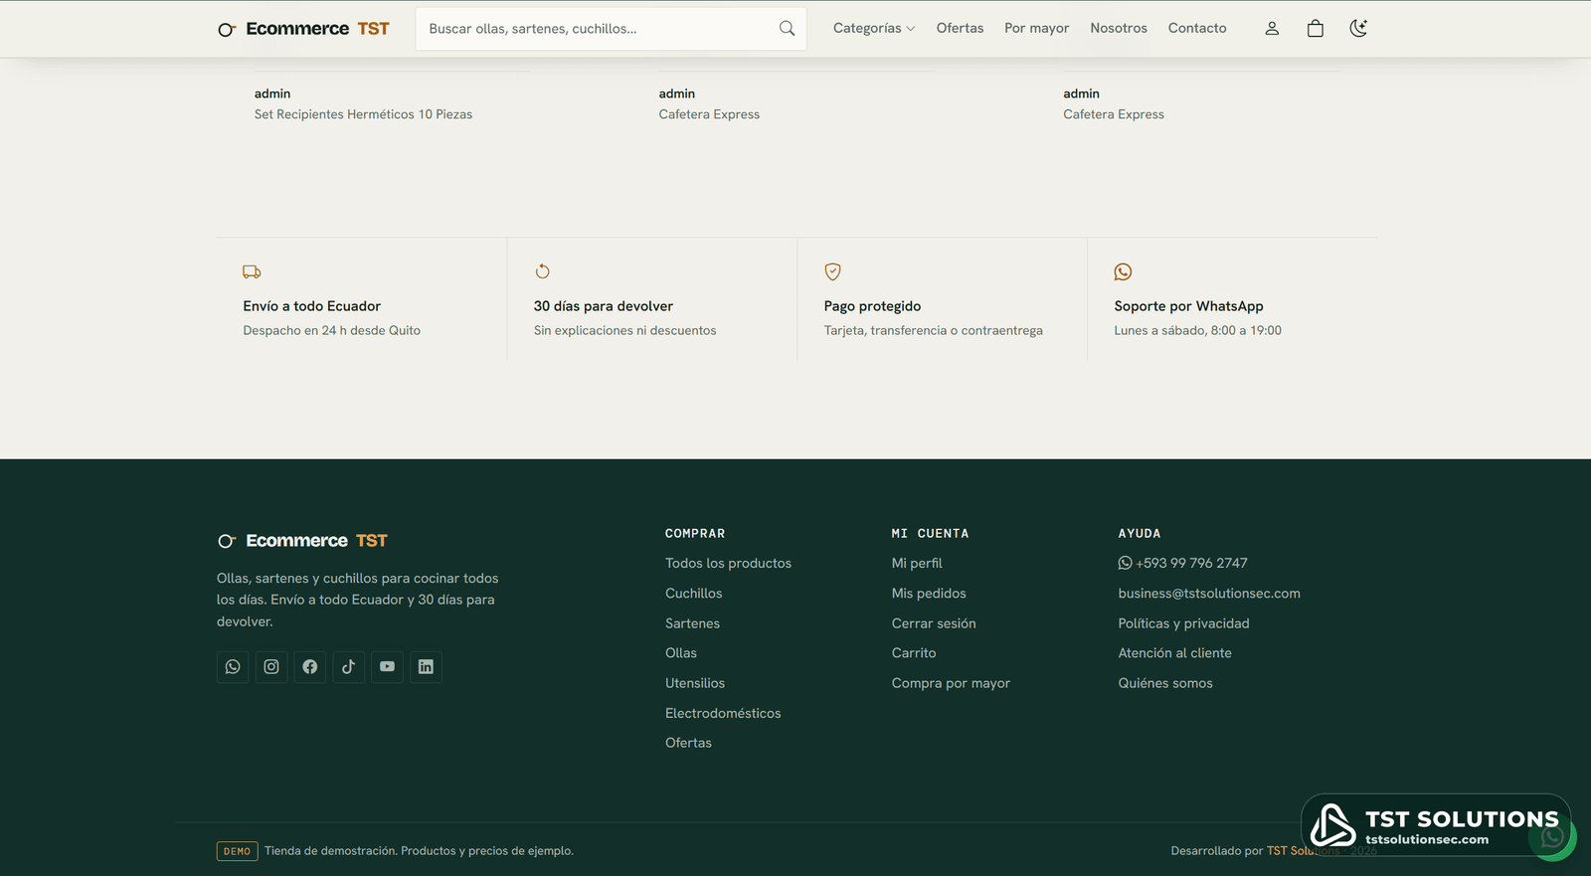The height and width of the screenshot is (876, 1591).
Task: Open the Cuchillos footer link
Action: pos(693,594)
